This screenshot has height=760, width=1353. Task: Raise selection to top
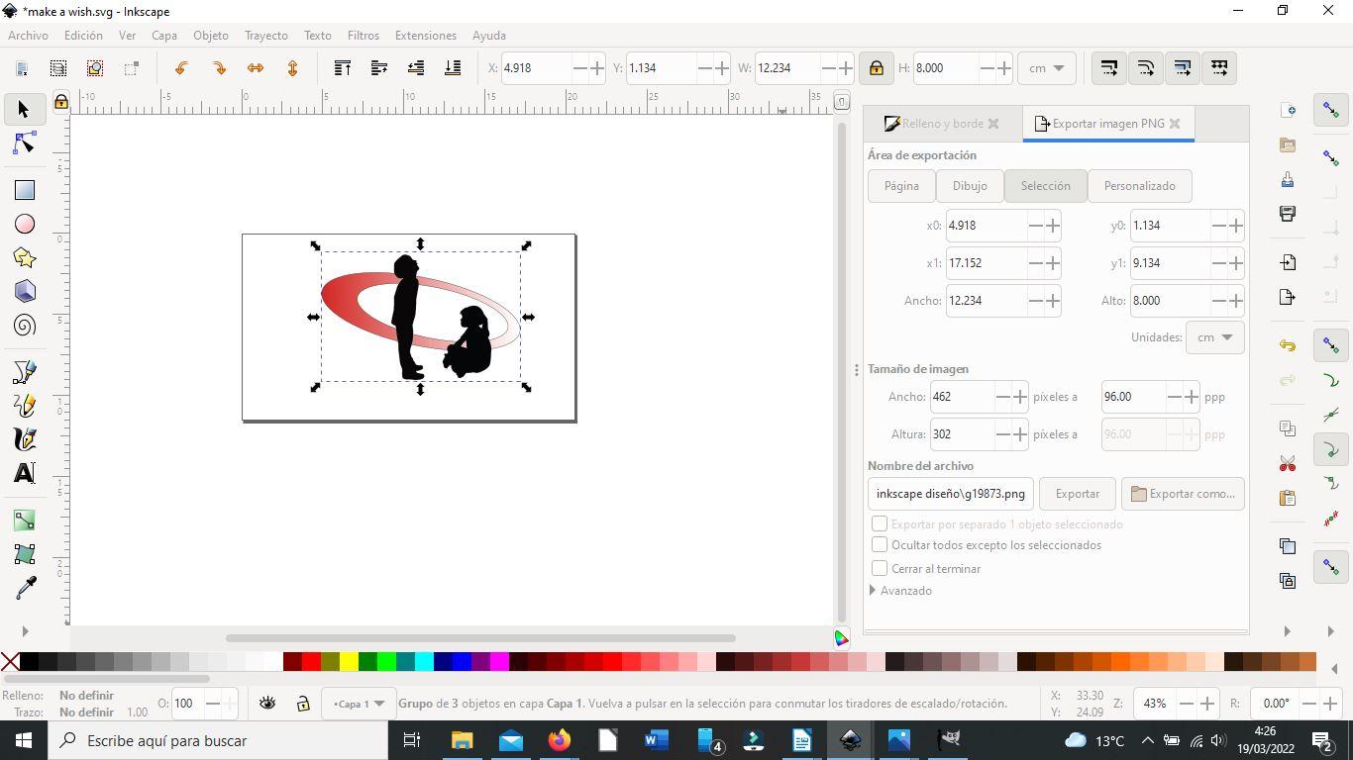click(x=343, y=68)
